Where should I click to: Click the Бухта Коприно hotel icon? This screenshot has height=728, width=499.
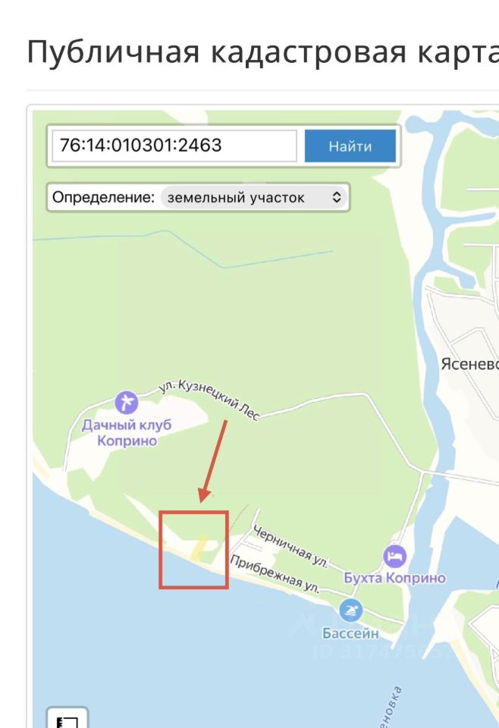click(394, 557)
